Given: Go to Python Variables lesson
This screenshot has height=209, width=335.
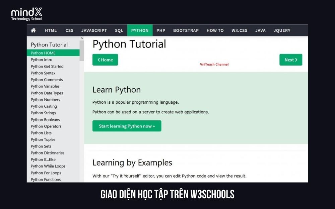Looking at the screenshot, I should point(45,86).
